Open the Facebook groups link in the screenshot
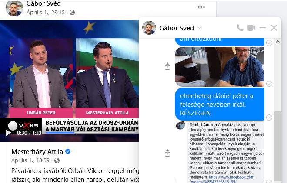Screen dimensions: 287x183 tap(222, 179)
